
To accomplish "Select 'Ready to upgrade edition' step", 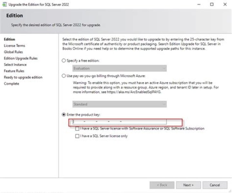I will point(23,78).
